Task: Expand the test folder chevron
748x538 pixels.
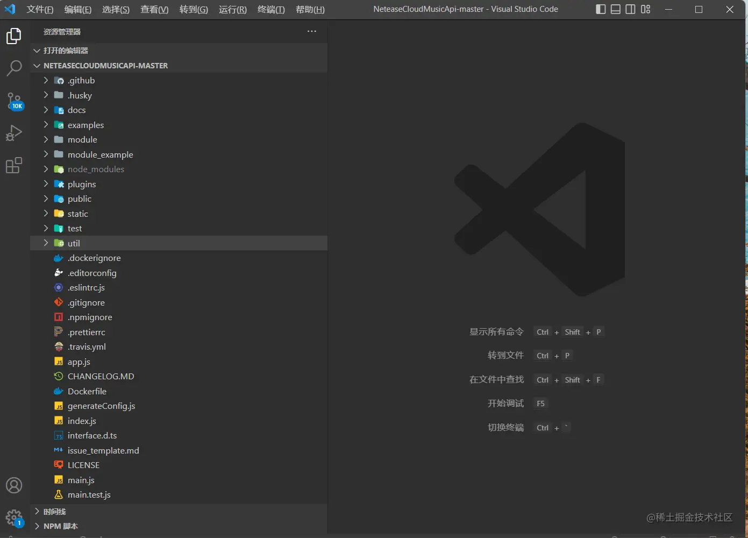Action: pos(46,228)
